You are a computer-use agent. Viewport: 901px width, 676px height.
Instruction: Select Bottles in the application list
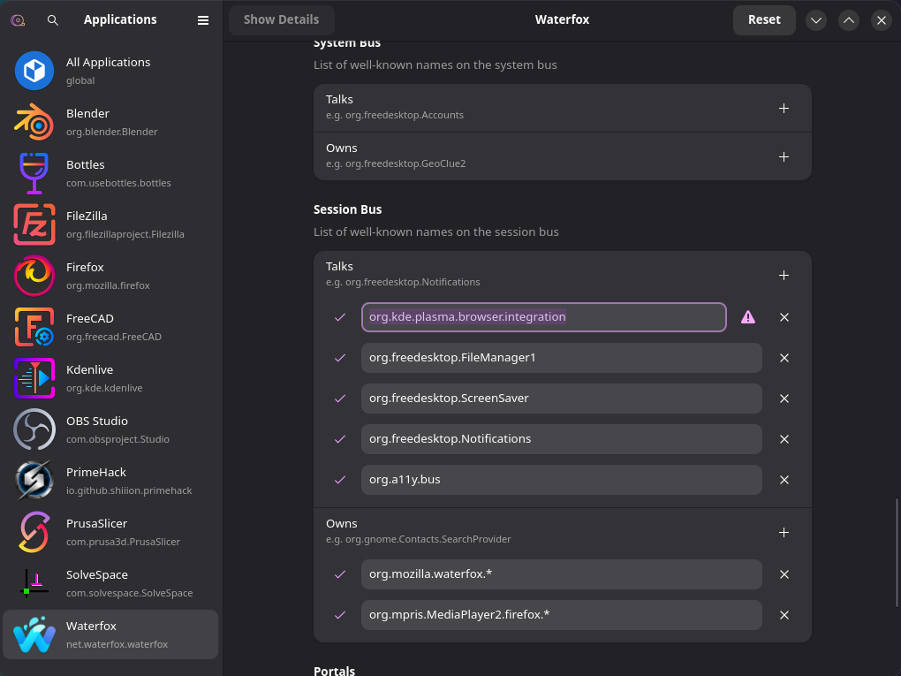click(x=110, y=173)
